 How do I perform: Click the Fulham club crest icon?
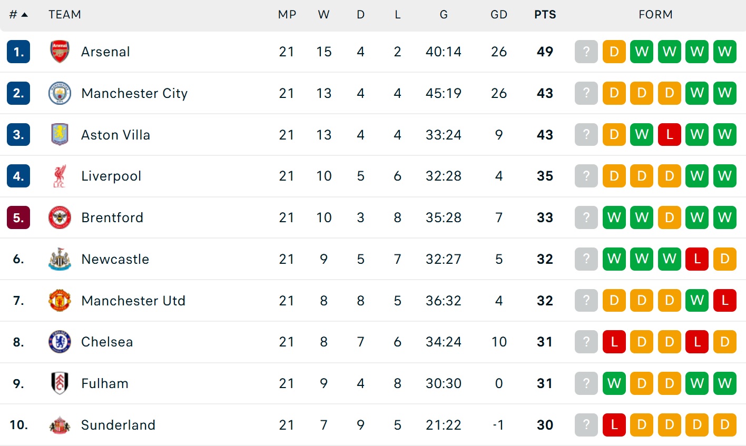(60, 383)
